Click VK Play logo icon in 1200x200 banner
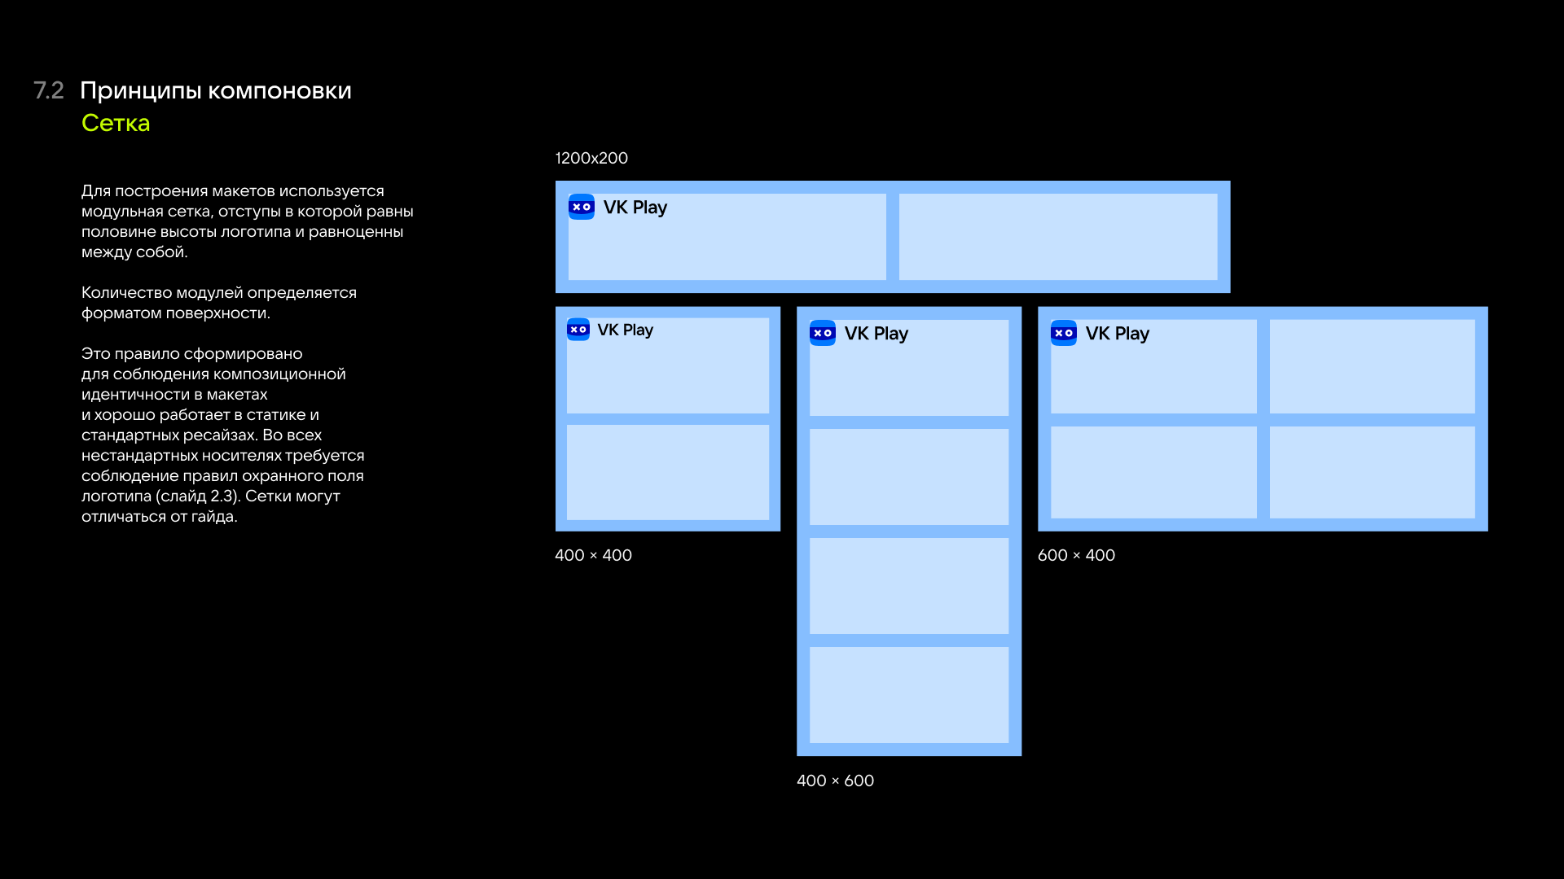1564x879 pixels. (582, 207)
